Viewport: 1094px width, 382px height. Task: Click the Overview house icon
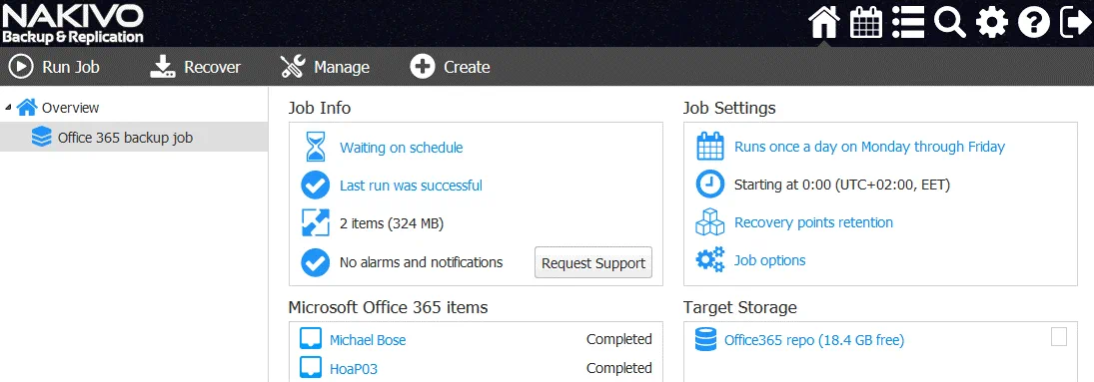(x=27, y=108)
